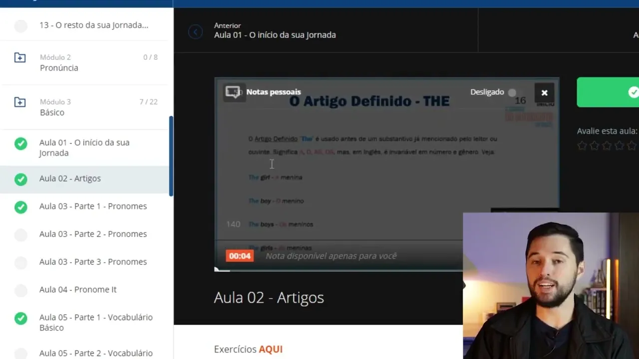Open Aula 03 - Parte 1 - Pronomes

93,206
